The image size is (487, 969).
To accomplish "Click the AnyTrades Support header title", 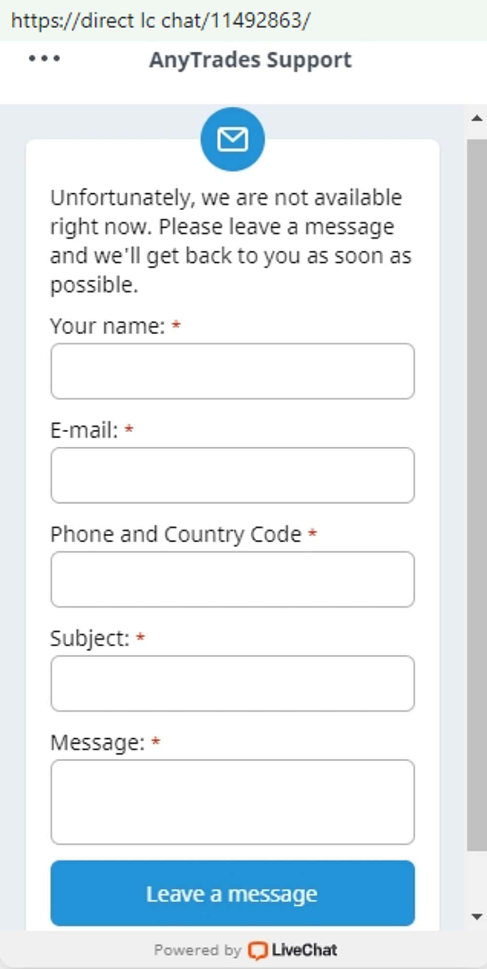I will pos(250,60).
